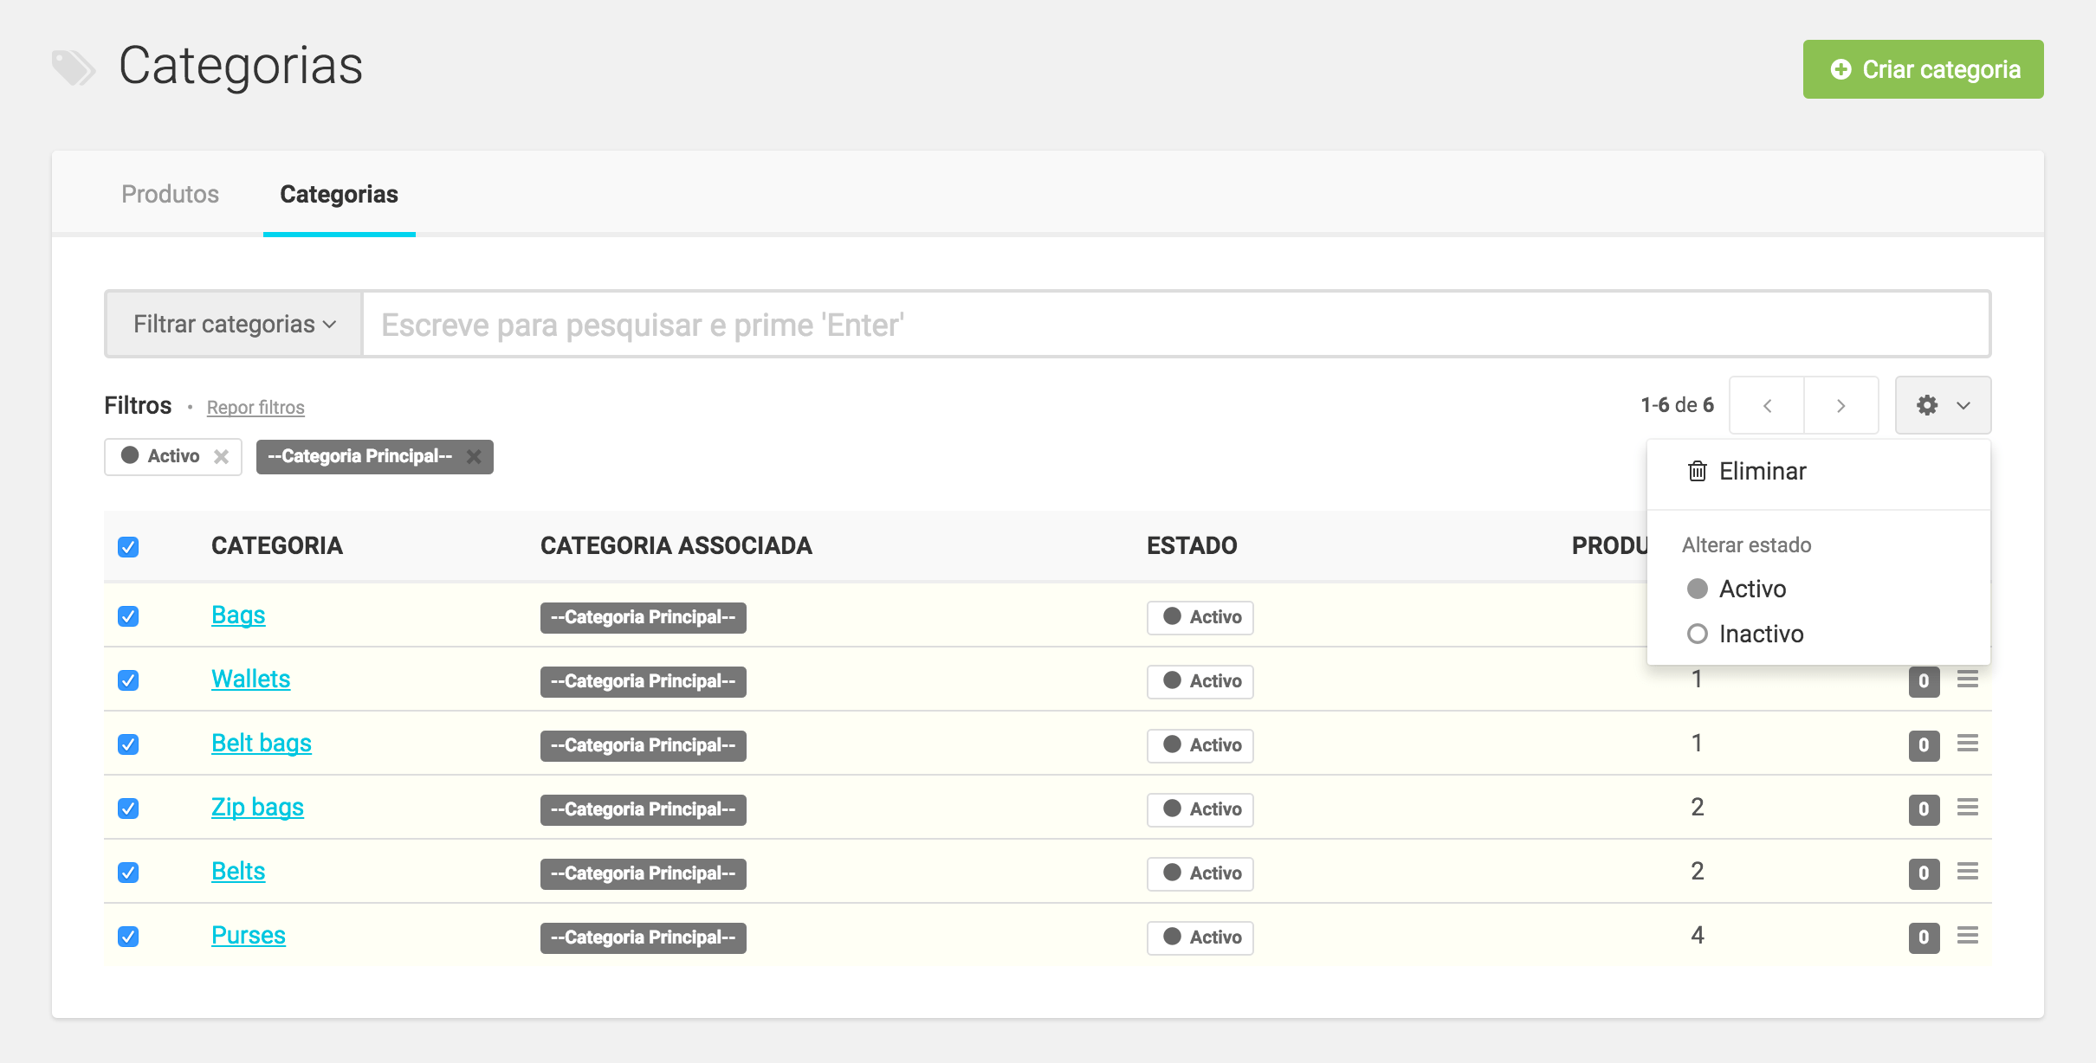Viewport: 2096px width, 1063px height.
Task: Click the drag handle icon on Purses row
Action: pos(1967,936)
